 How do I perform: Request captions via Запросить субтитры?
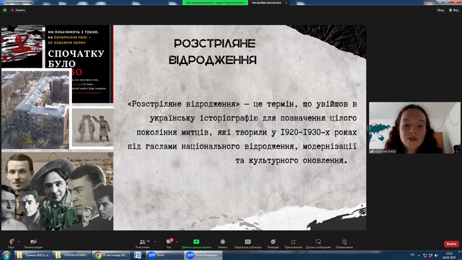247,244
